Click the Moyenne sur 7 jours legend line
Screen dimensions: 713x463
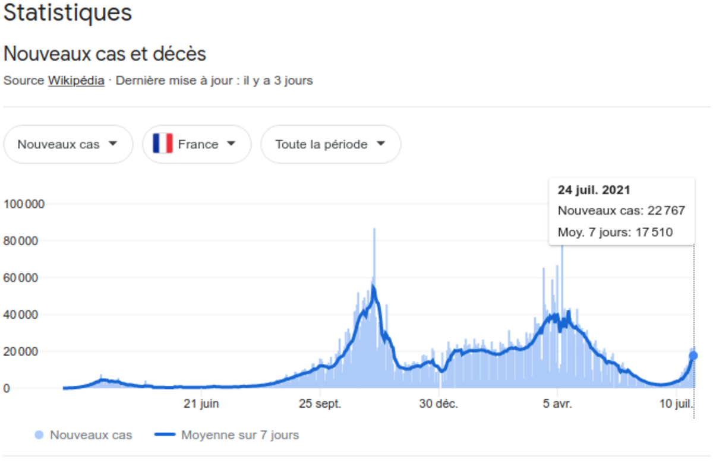point(165,435)
